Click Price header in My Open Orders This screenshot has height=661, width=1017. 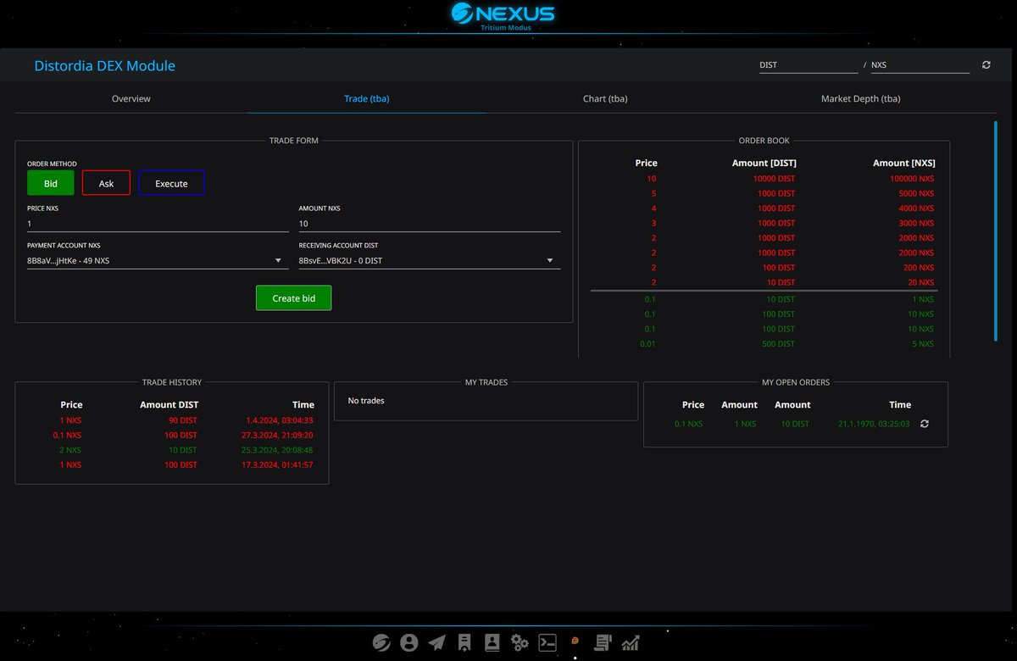click(x=693, y=405)
